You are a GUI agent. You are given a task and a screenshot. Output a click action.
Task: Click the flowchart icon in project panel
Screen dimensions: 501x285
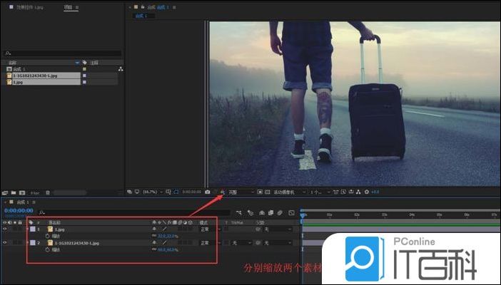click(x=121, y=68)
